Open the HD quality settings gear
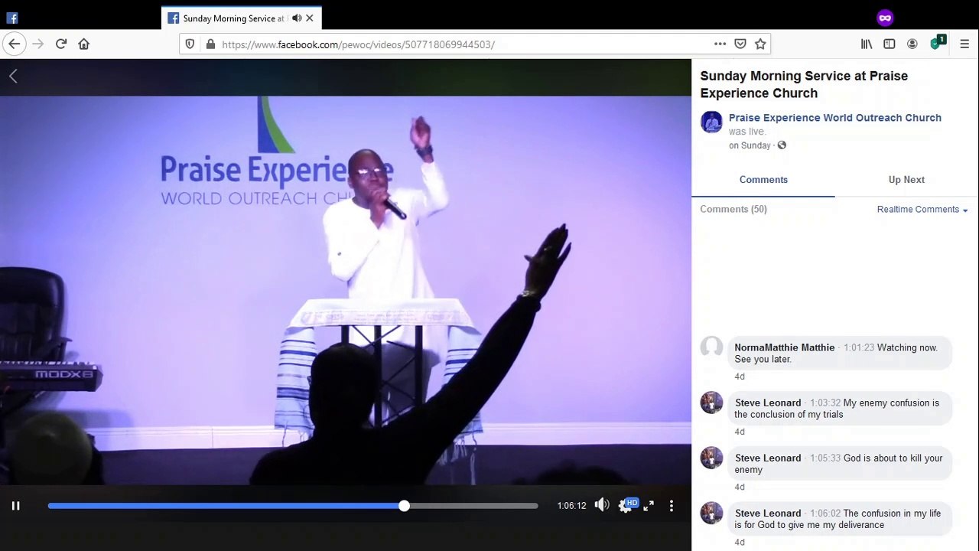The width and height of the screenshot is (979, 551). click(x=626, y=506)
